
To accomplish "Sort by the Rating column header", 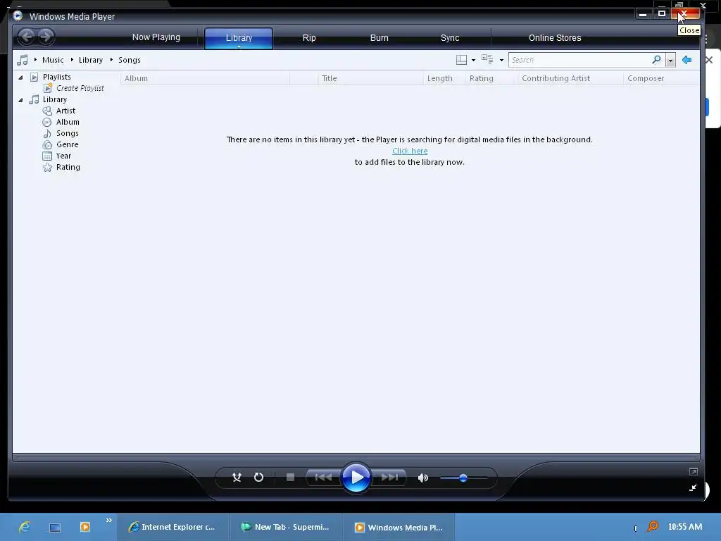I will click(x=491, y=78).
